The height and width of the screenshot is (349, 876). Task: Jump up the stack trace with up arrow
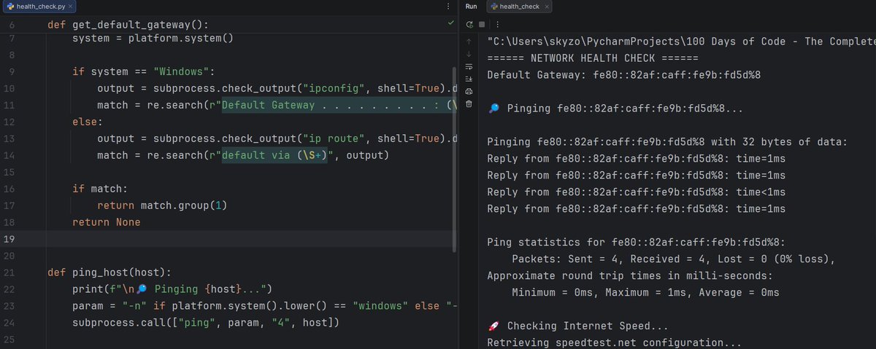pyautogui.click(x=469, y=42)
